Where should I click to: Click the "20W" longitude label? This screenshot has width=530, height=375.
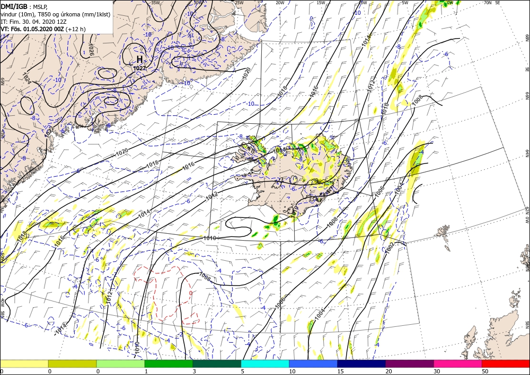pyautogui.click(x=280, y=3)
